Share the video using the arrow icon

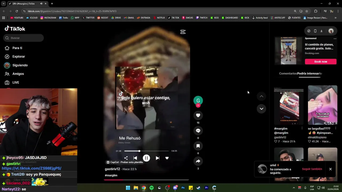(198, 161)
